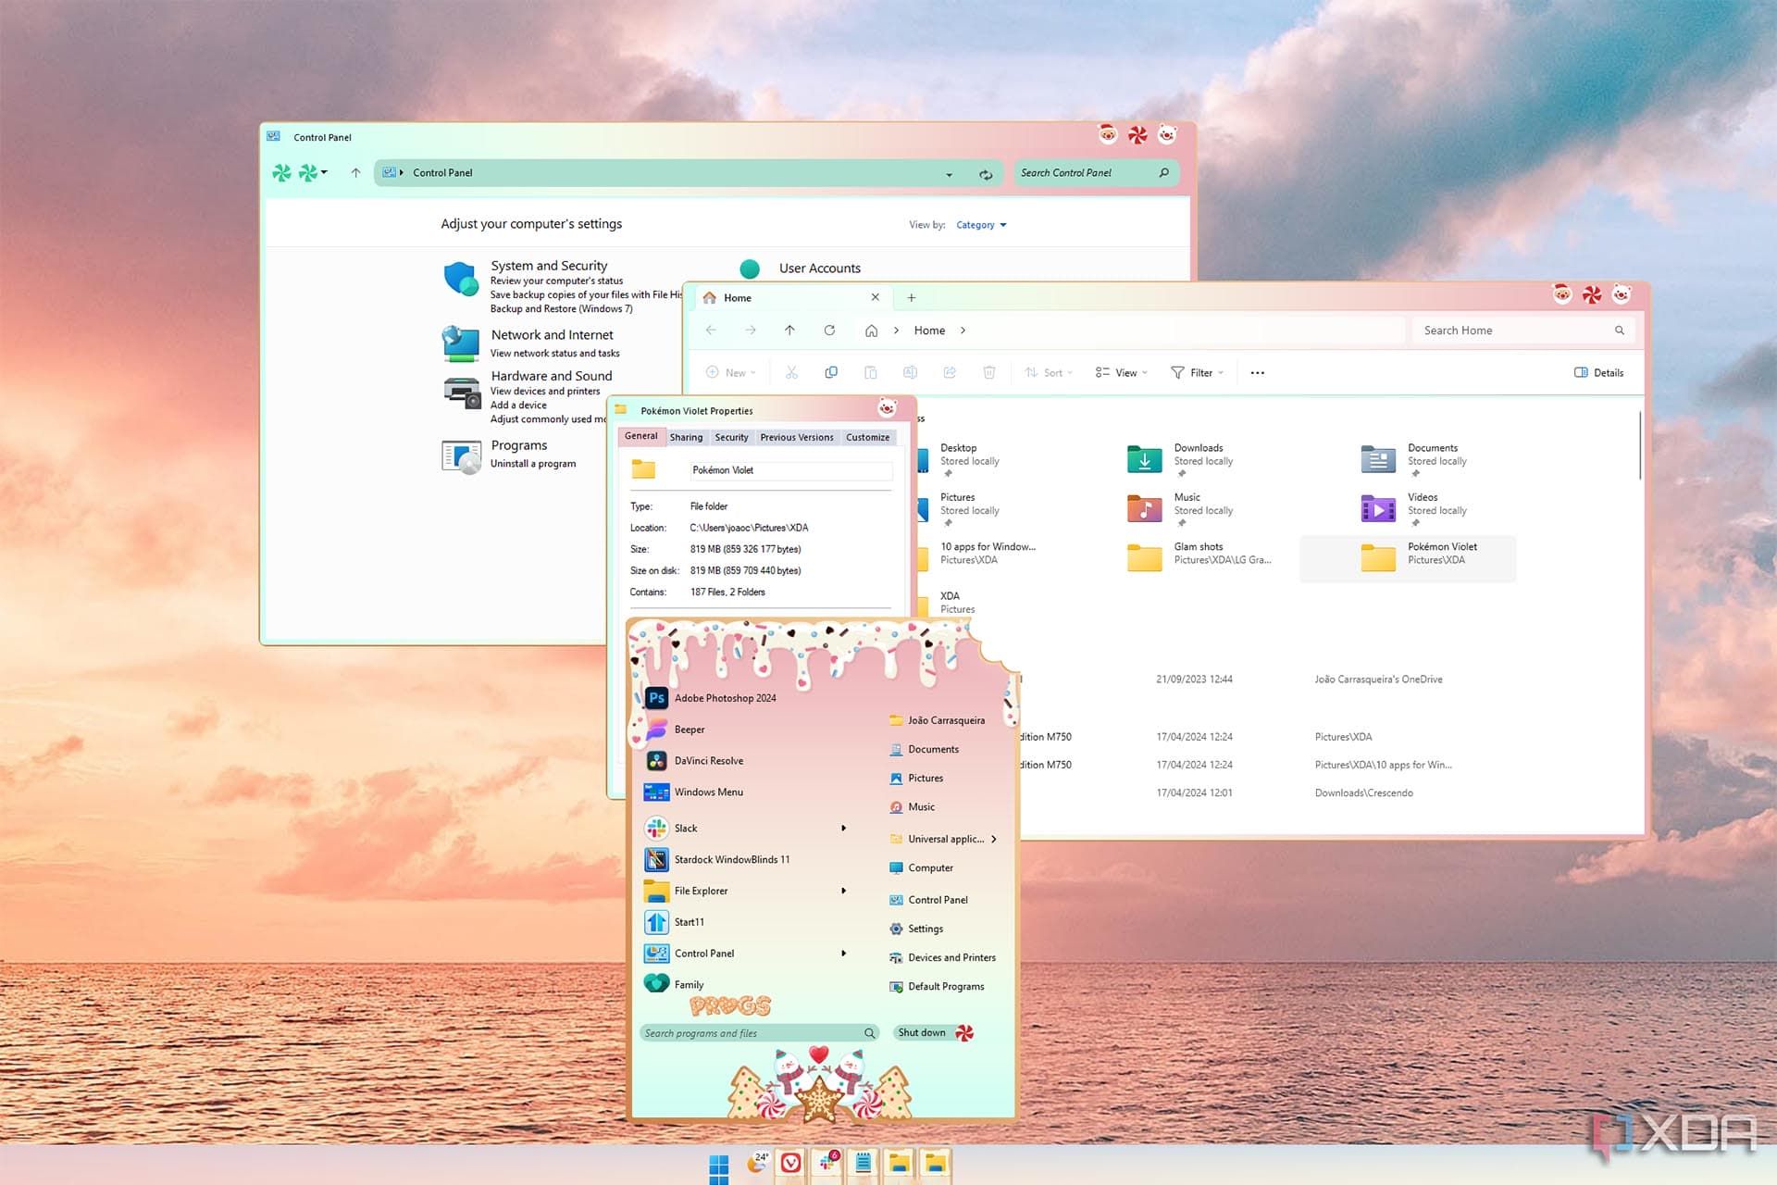Open Beeper from Start menu
Screen dimensions: 1777x1185
tap(689, 729)
